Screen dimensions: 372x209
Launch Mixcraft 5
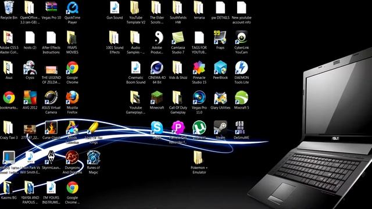point(241,98)
